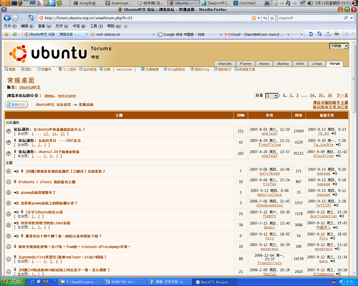Go to the 下一页 next page link

coord(342,95)
